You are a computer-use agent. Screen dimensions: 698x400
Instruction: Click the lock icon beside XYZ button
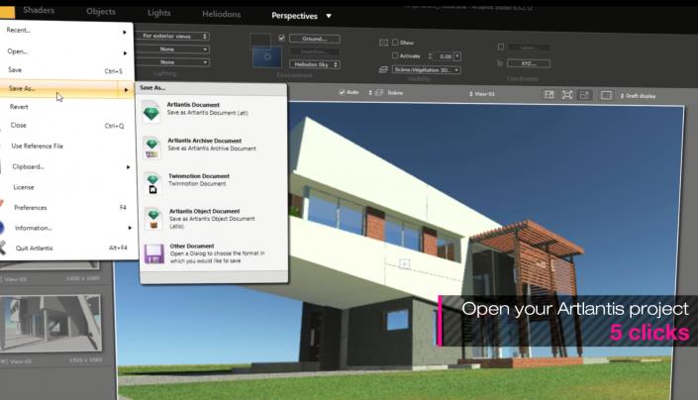pos(500,63)
